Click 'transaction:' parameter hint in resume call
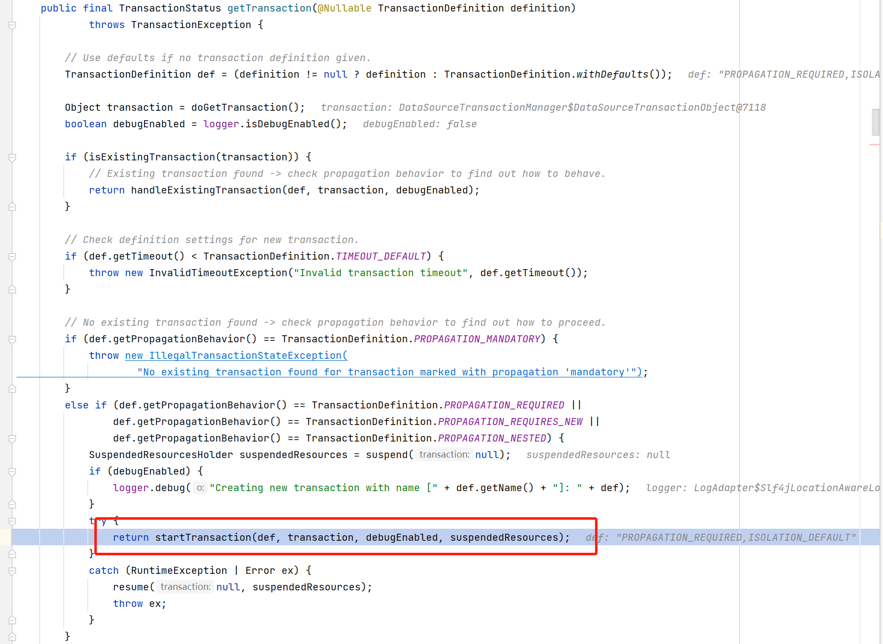Viewport: 883px width, 644px height. click(x=186, y=587)
